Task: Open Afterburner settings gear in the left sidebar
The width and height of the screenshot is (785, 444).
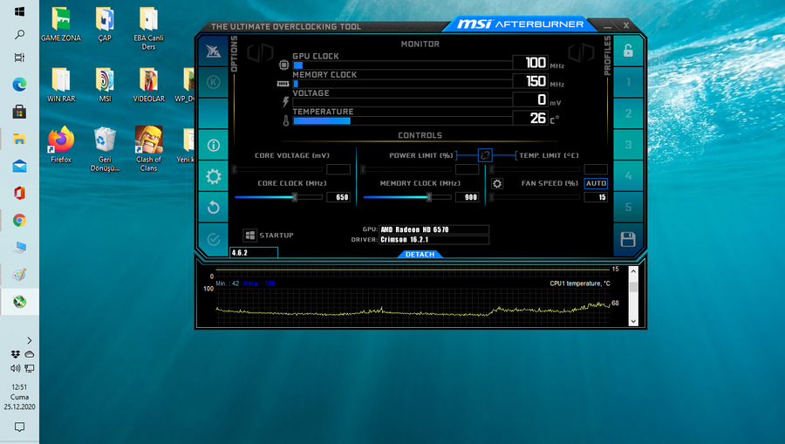Action: point(214,176)
